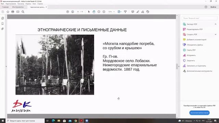Click the page number input field
The width and height of the screenshot is (219, 123).
[x=78, y=12]
